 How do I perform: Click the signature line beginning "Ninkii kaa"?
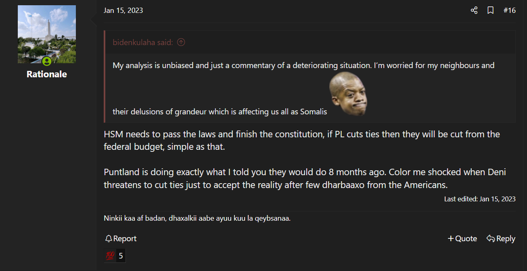coord(197,219)
